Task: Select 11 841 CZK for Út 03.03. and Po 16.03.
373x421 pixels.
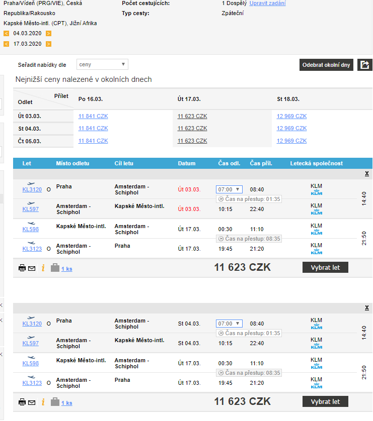Action: pos(93,116)
